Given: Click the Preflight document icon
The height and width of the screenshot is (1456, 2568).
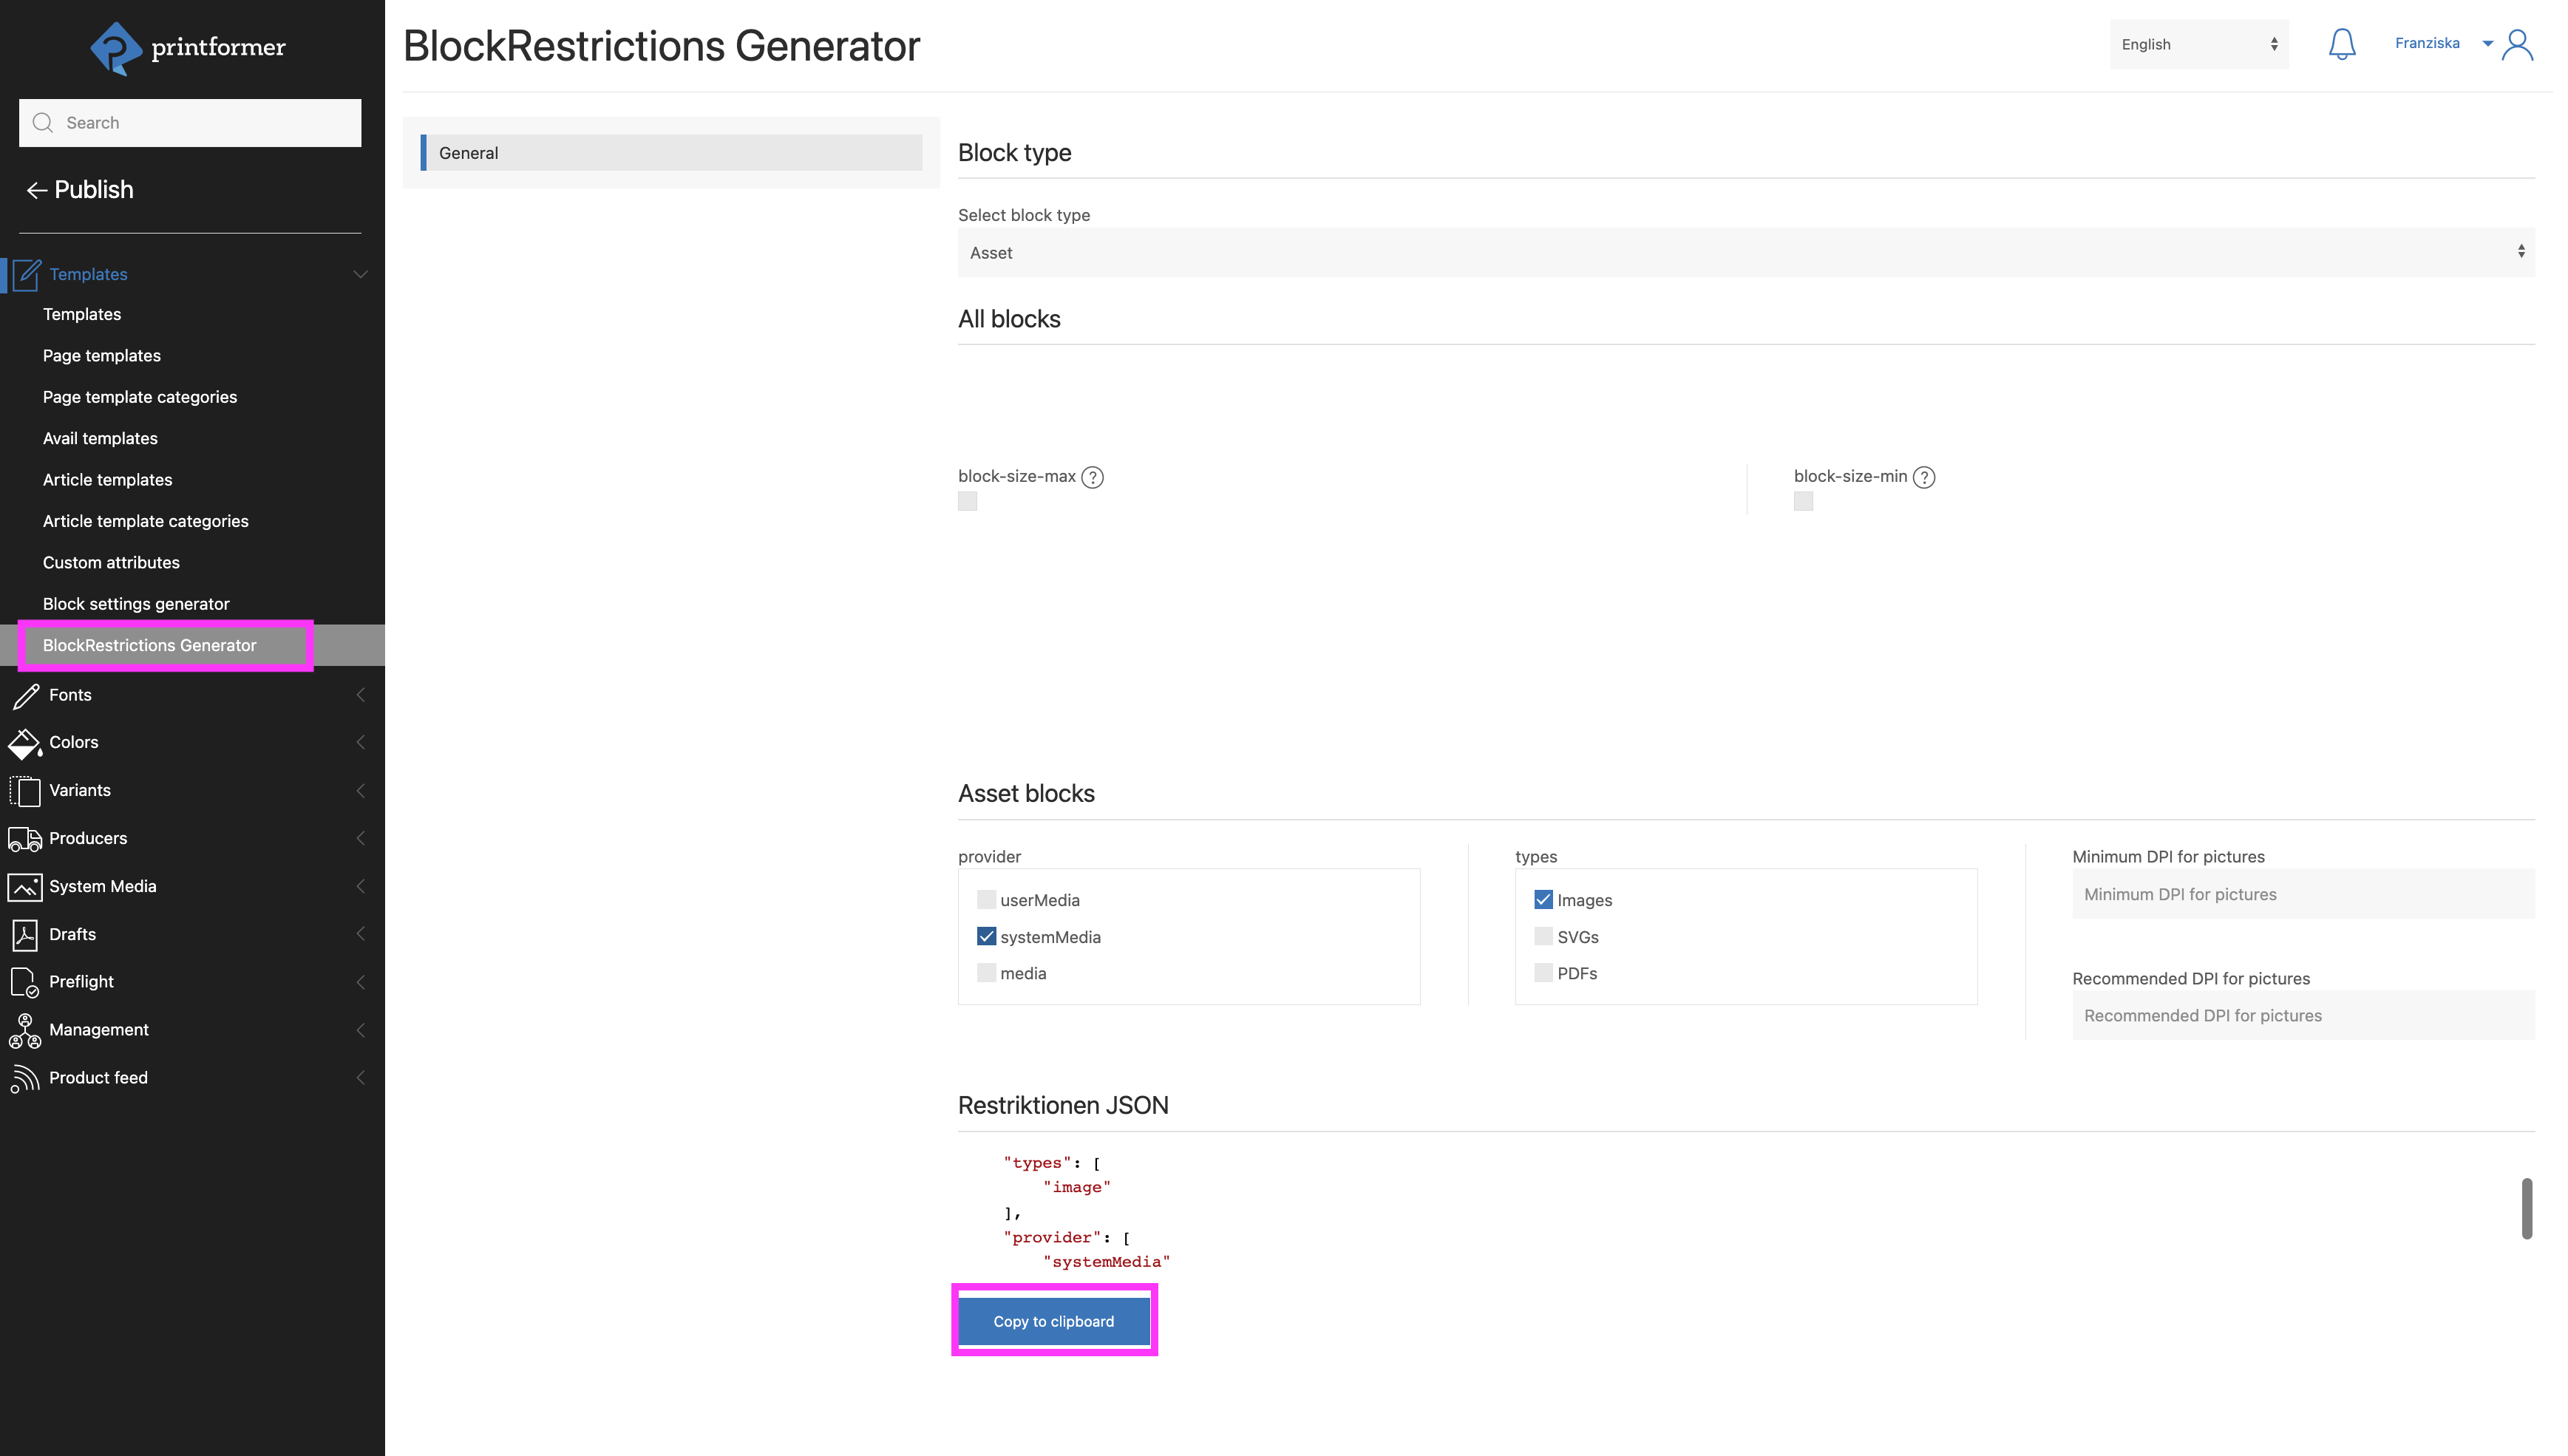Looking at the screenshot, I should pos(25,981).
